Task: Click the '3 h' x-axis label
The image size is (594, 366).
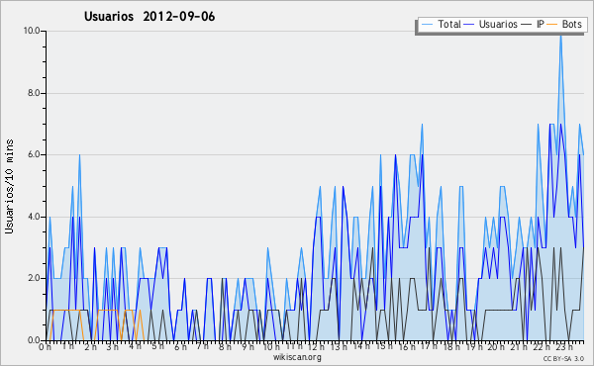Action: click(113, 347)
